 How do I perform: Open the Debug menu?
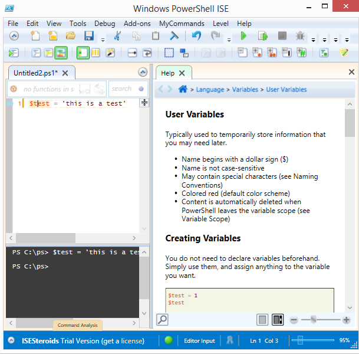[x=104, y=24]
